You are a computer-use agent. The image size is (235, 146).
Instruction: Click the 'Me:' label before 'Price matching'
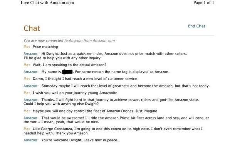coord(27,47)
